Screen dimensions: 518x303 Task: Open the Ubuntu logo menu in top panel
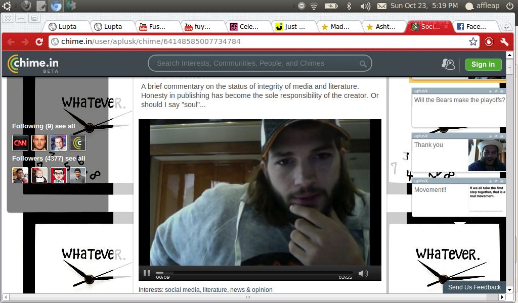(x=6, y=6)
